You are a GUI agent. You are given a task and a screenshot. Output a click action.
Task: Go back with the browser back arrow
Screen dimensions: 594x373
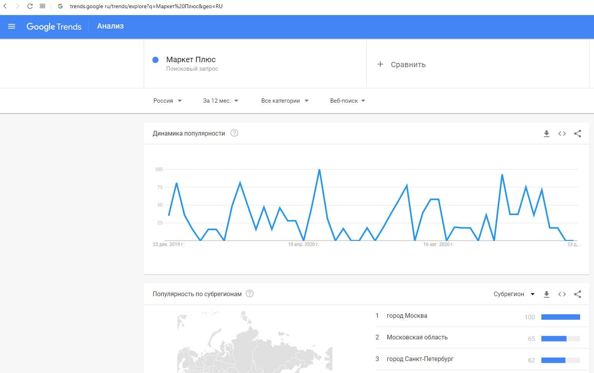[5, 6]
